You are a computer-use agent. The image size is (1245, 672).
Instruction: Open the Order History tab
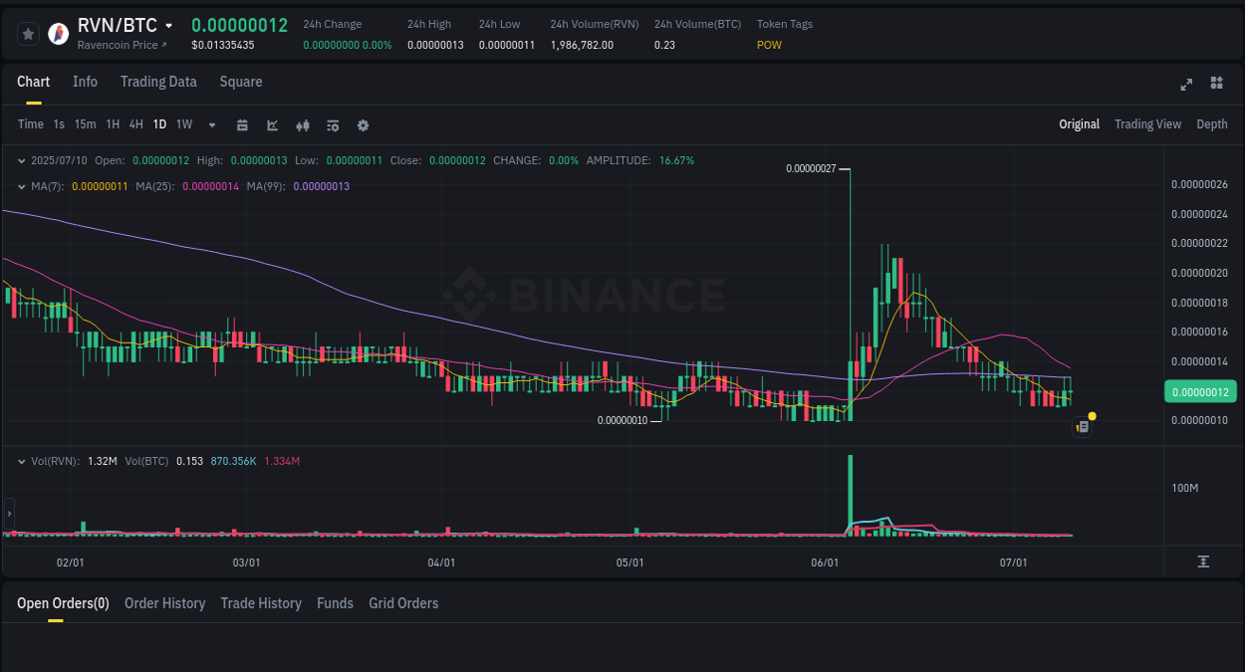(164, 603)
